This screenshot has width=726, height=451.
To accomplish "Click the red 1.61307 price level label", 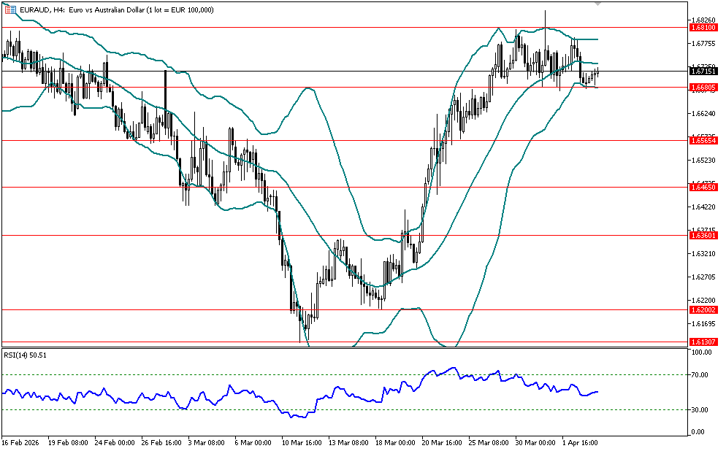I will pyautogui.click(x=702, y=342).
